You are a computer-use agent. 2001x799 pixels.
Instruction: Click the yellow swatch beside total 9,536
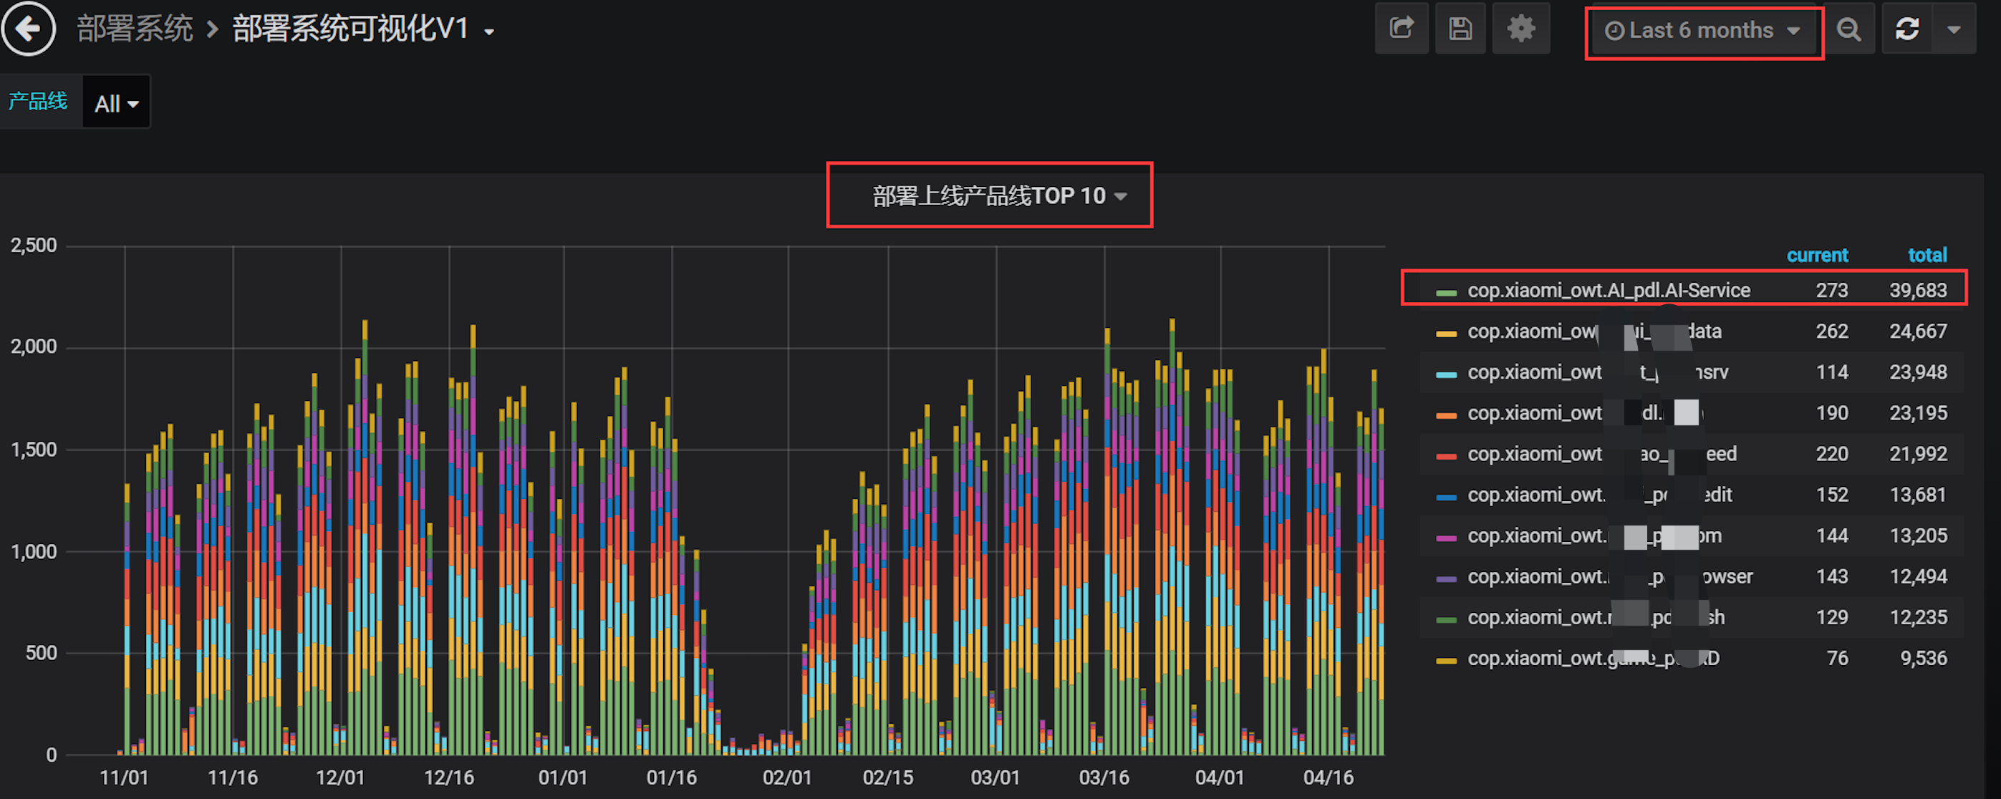click(1445, 661)
